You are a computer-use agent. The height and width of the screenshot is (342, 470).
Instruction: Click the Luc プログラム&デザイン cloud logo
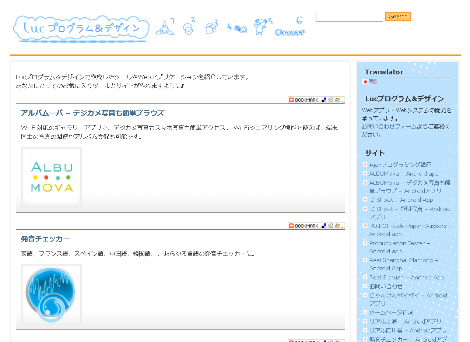coord(81,29)
